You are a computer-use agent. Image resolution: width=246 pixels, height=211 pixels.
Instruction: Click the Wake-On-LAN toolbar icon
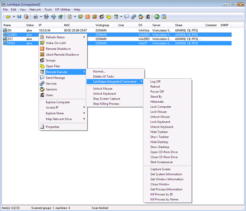click(x=81, y=17)
